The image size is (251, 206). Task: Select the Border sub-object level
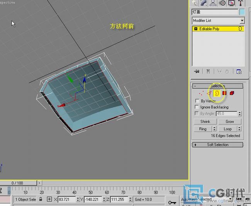pyautogui.click(x=217, y=93)
